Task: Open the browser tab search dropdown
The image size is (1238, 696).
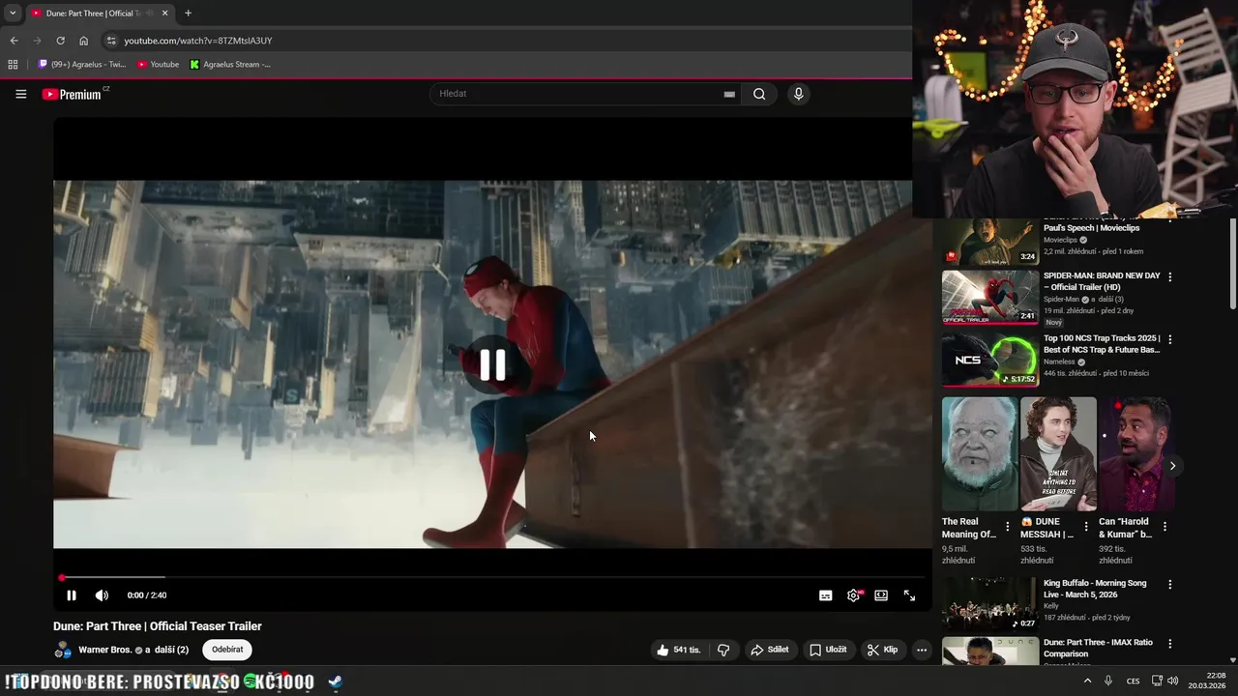Action: pyautogui.click(x=13, y=14)
